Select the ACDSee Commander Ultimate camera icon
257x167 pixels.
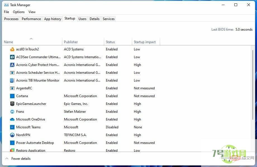coord(12,57)
